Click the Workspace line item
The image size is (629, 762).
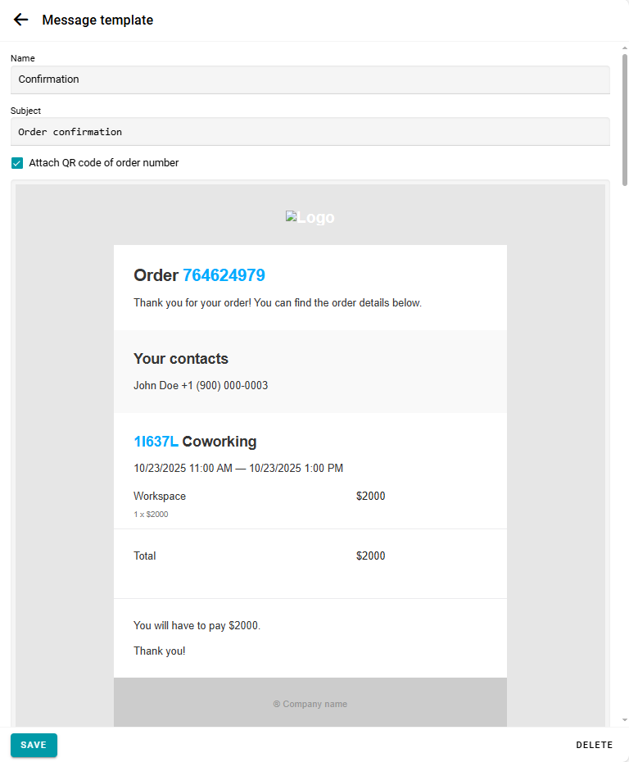click(x=160, y=496)
